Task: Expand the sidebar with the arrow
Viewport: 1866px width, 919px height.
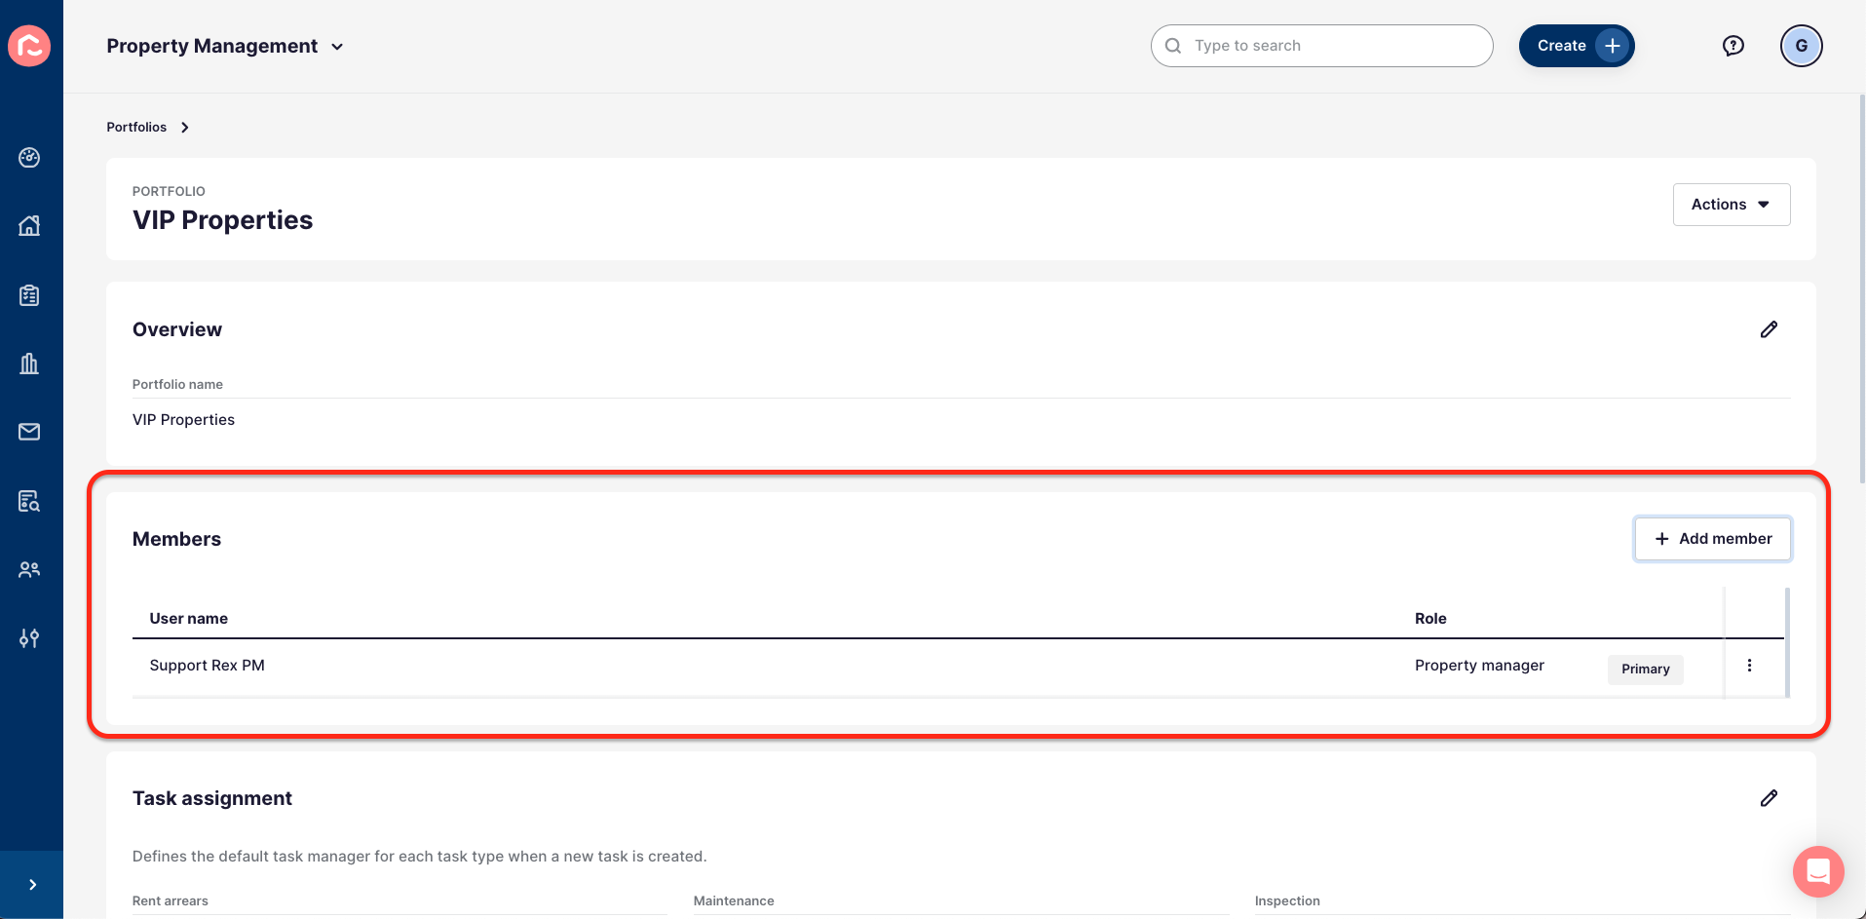Action: tap(32, 885)
